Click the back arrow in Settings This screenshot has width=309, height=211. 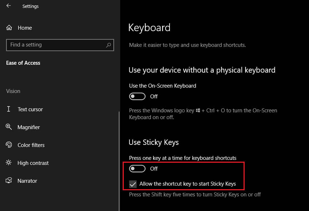pyautogui.click(x=9, y=6)
